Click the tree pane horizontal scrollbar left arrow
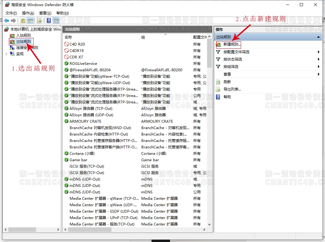 [x=6, y=229]
